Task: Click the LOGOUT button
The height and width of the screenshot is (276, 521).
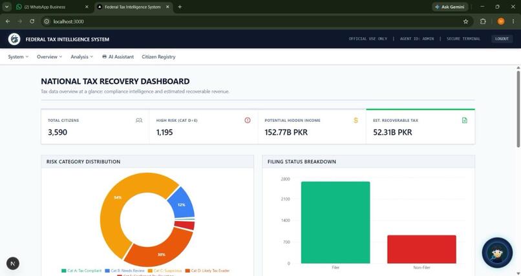Action: 502,39
